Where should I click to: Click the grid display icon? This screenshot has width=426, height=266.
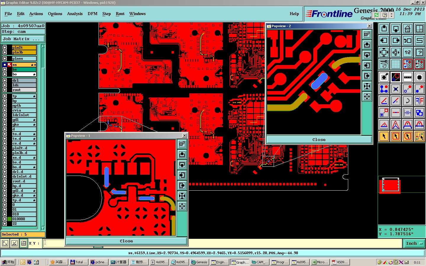click(x=396, y=64)
